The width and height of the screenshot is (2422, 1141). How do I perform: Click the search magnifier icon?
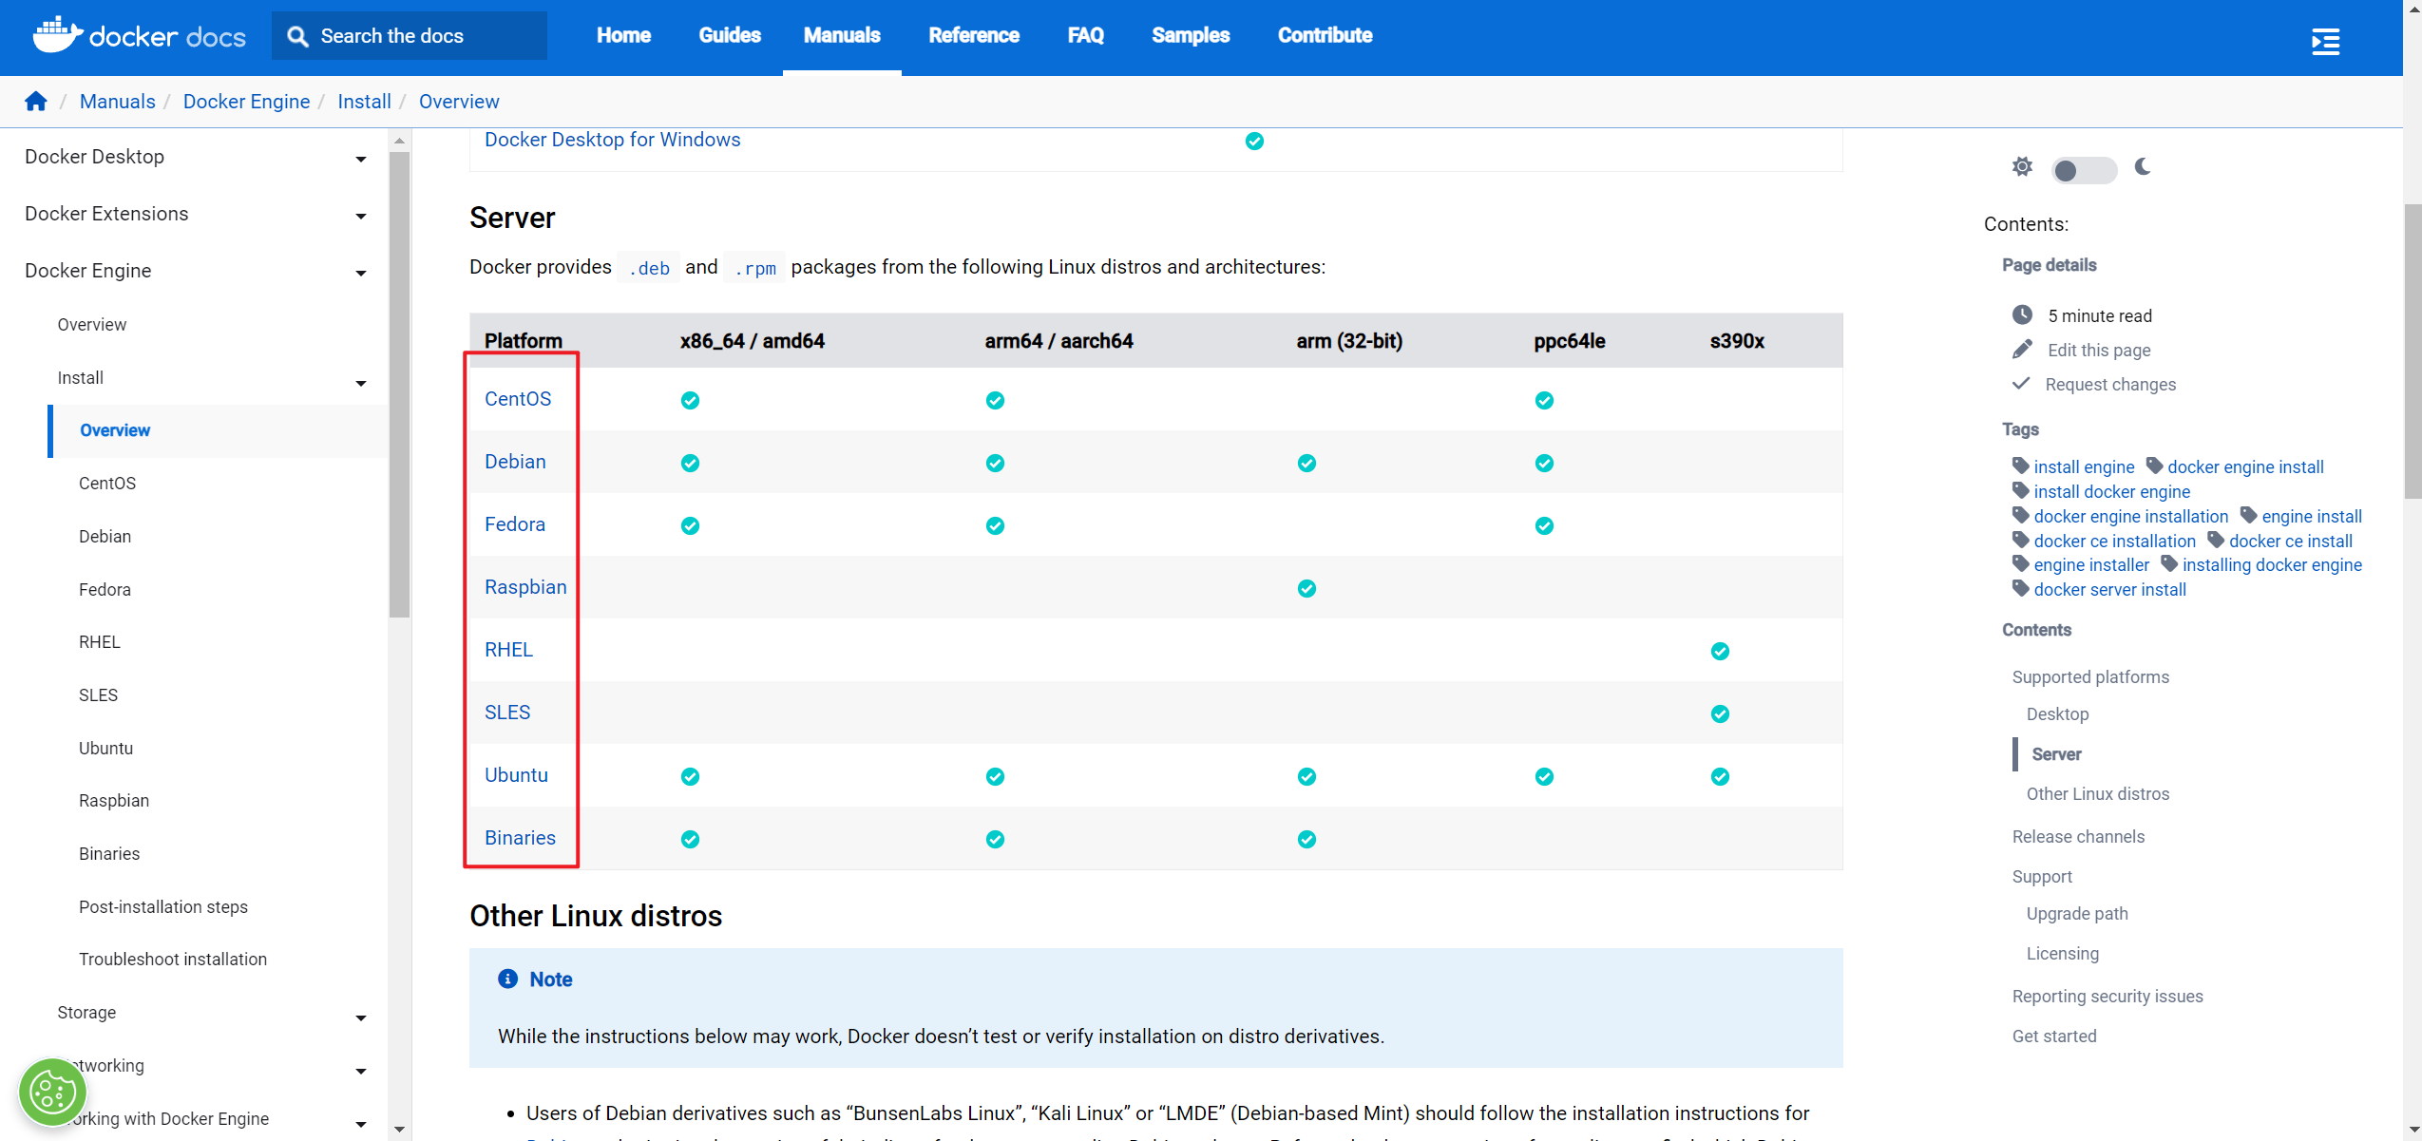tap(297, 36)
